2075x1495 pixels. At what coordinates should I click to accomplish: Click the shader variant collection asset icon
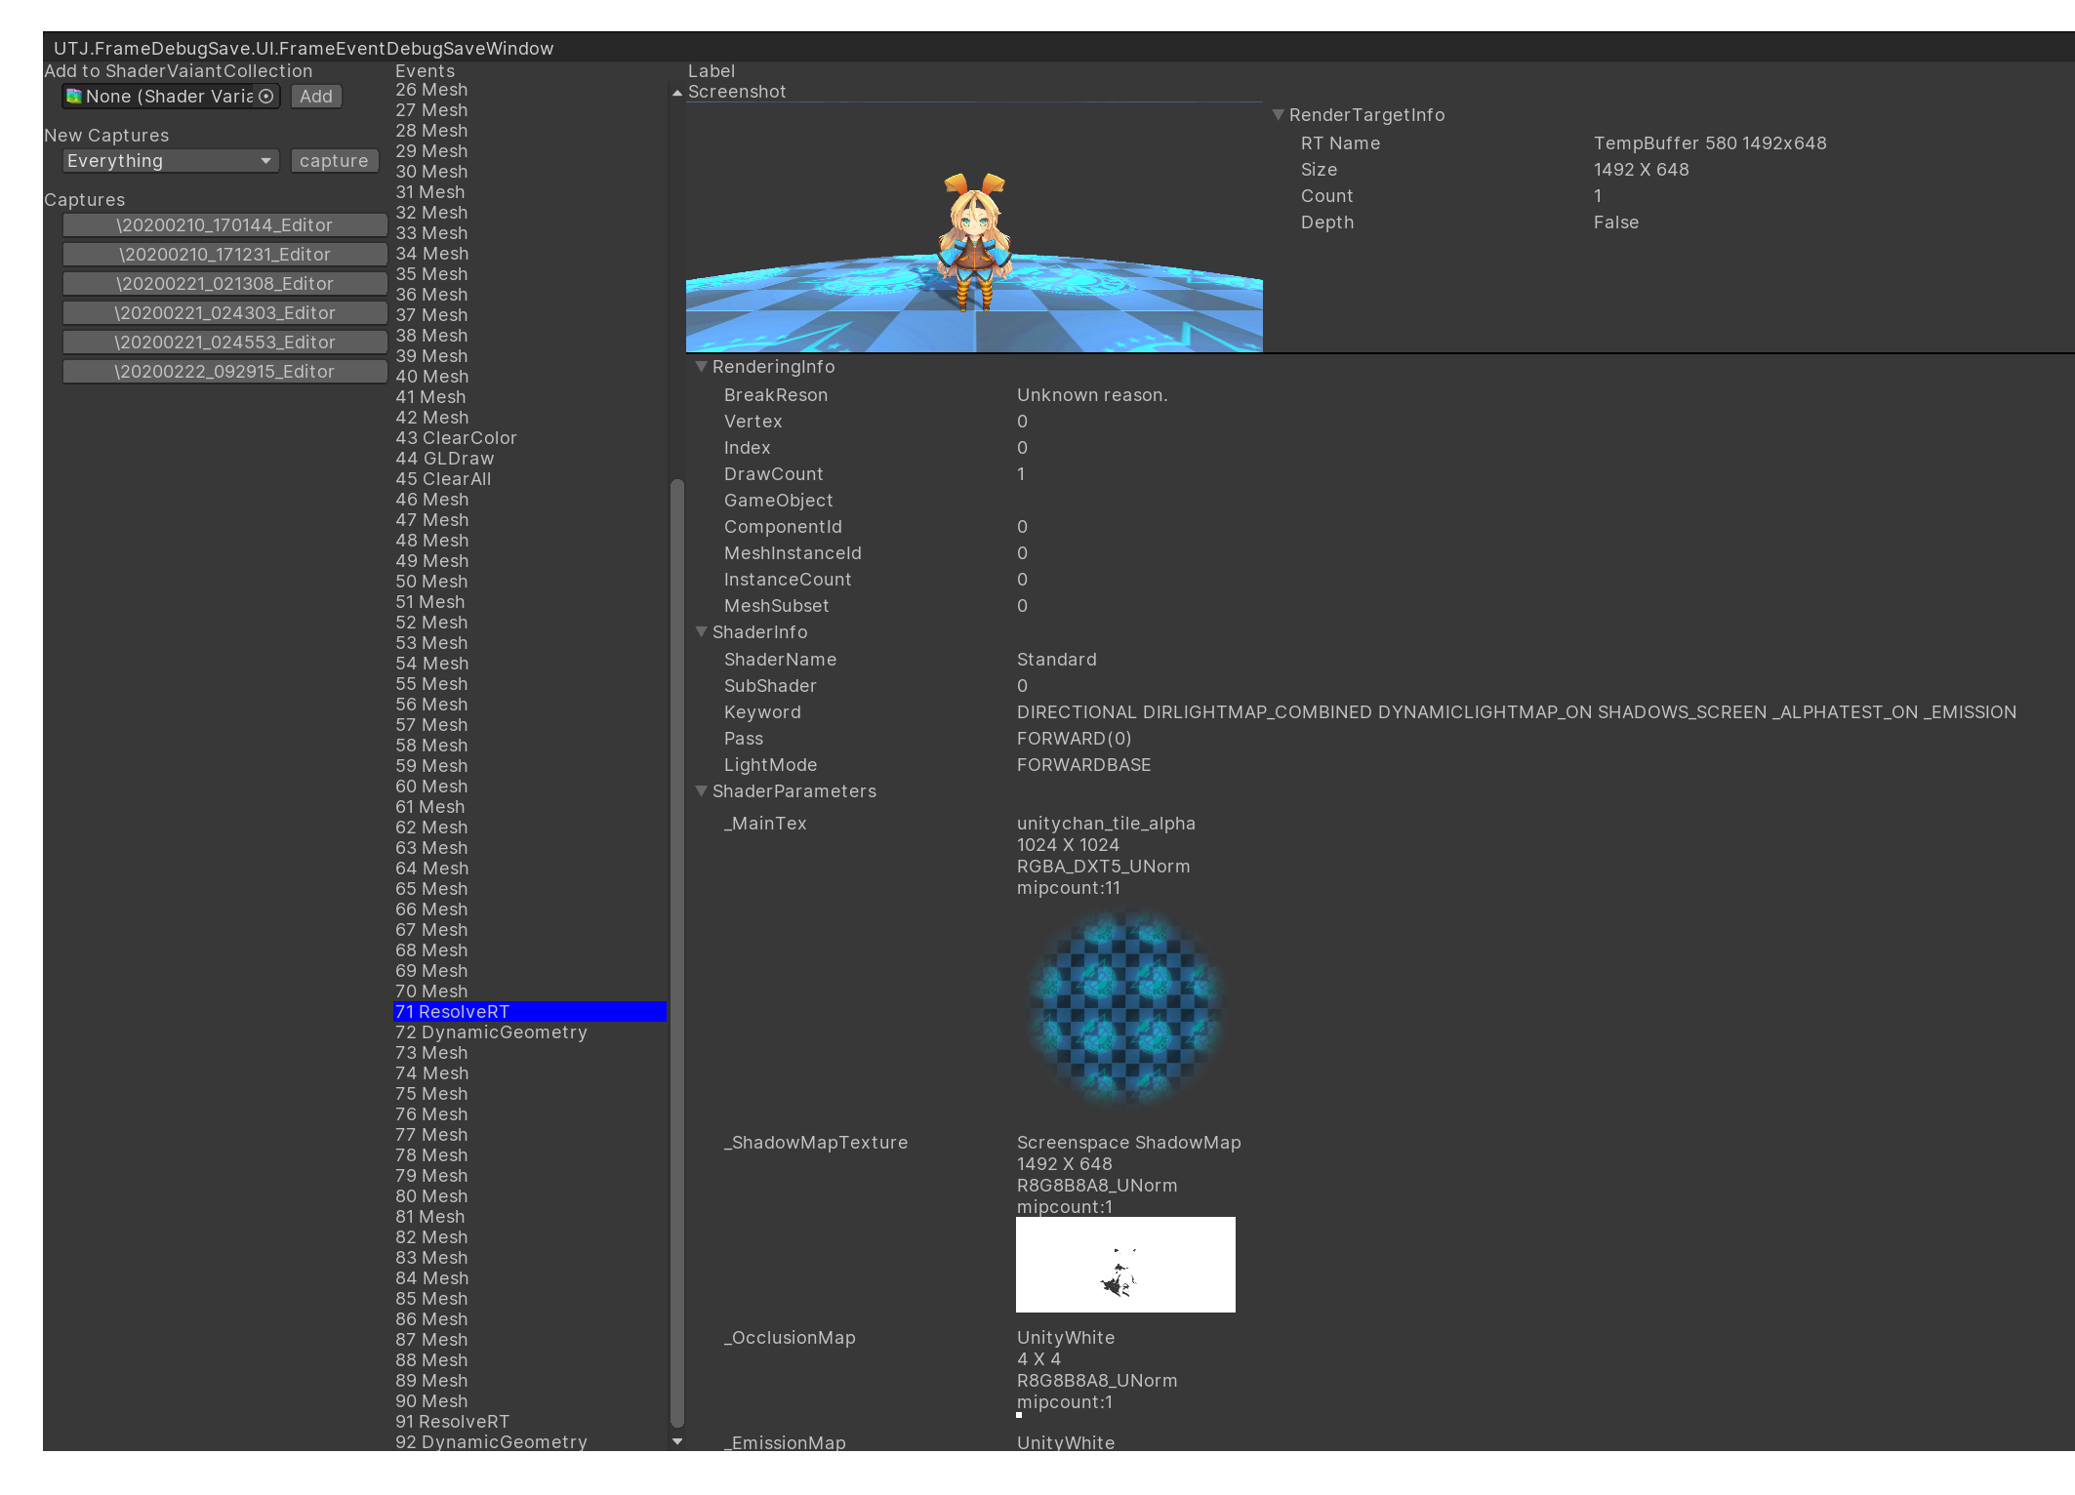tap(74, 97)
